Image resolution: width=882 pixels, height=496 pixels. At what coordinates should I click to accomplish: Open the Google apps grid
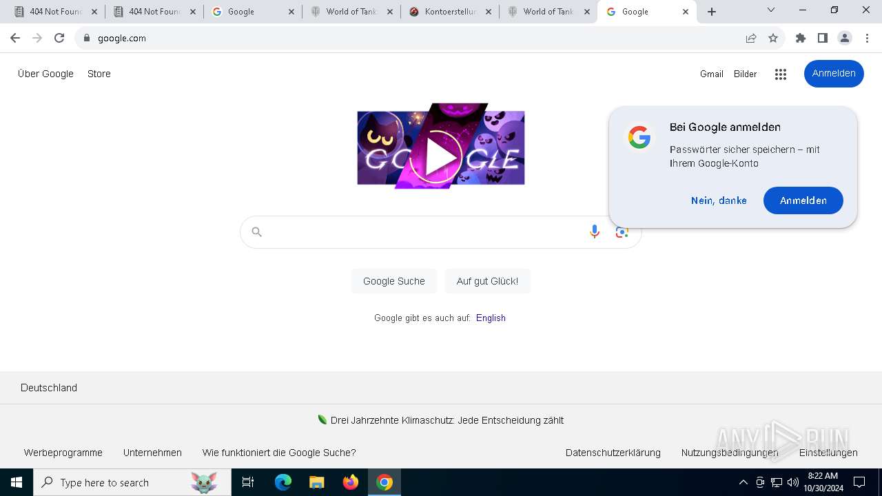781,74
